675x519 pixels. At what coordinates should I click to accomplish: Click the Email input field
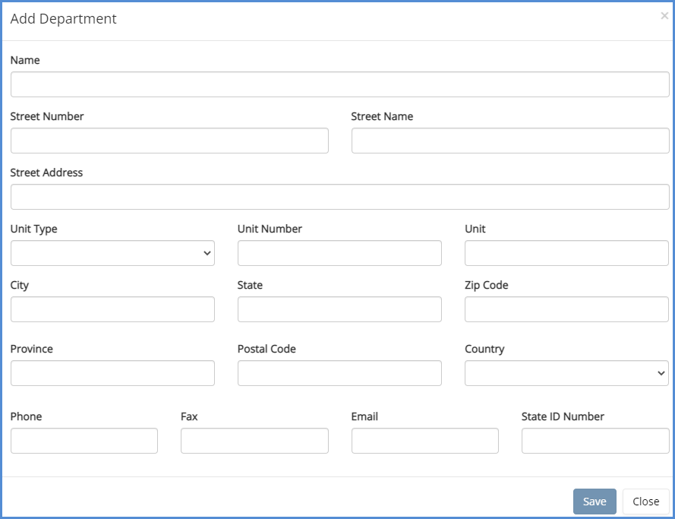pos(424,441)
